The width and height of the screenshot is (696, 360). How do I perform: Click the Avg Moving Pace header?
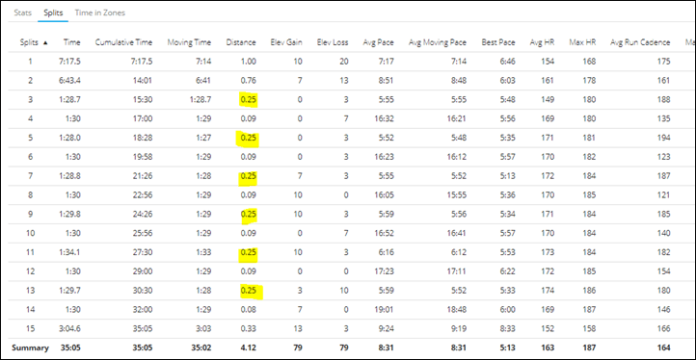point(438,42)
